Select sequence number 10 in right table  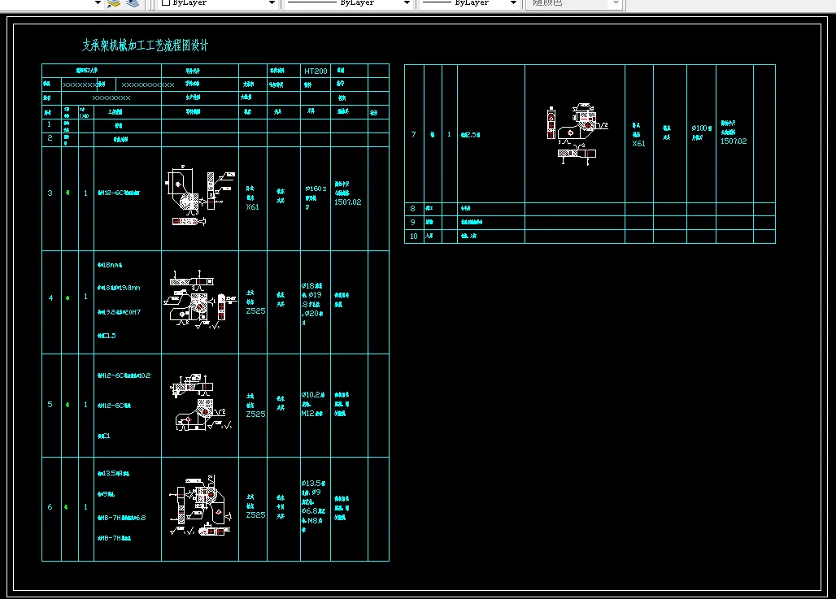point(414,236)
